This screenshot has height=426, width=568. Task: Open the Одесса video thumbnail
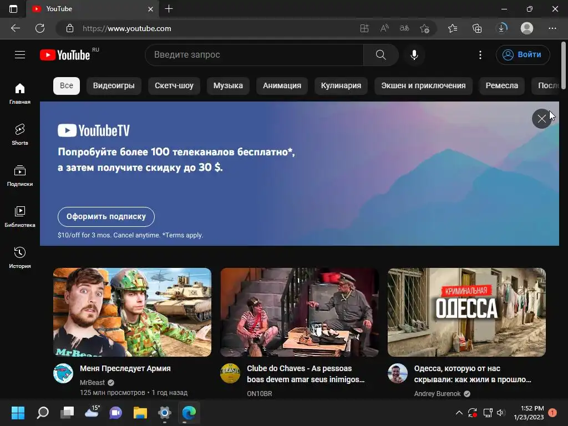[x=466, y=312]
